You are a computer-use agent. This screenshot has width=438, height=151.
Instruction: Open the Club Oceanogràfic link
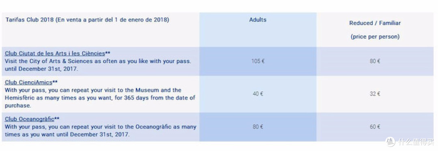[29, 119]
